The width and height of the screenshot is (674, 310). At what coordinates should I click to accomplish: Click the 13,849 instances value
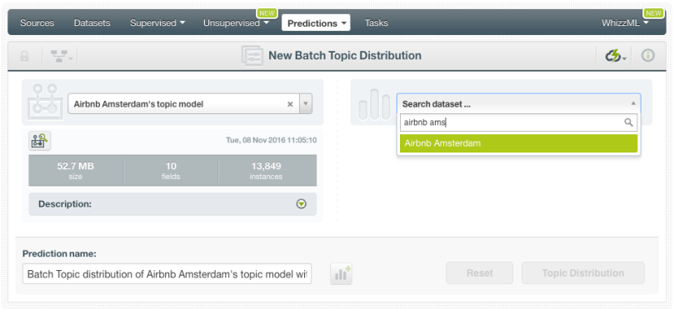(266, 166)
